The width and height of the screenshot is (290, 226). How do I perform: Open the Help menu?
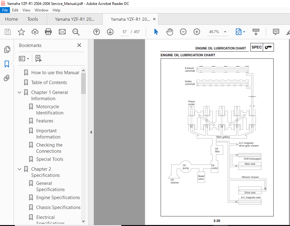click(x=56, y=10)
